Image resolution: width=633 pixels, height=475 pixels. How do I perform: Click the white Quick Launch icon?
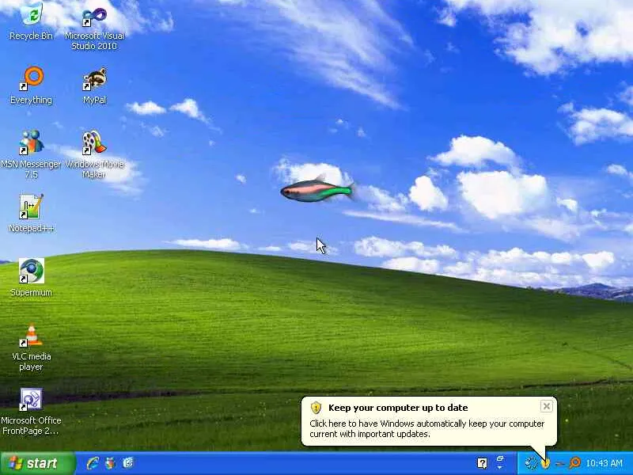click(128, 463)
